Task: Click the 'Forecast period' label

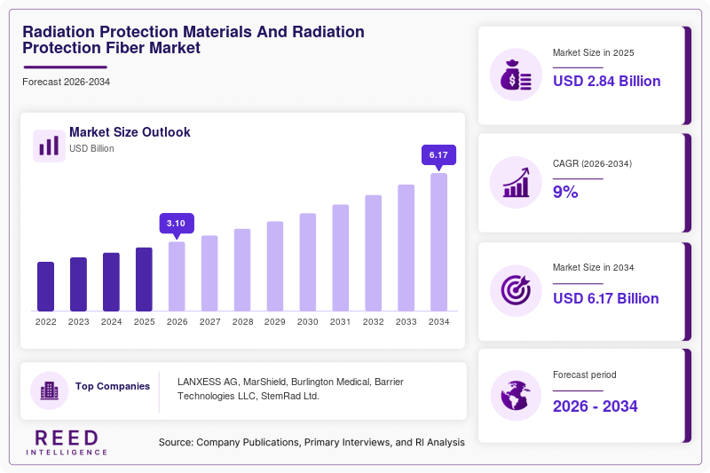Action: click(585, 374)
